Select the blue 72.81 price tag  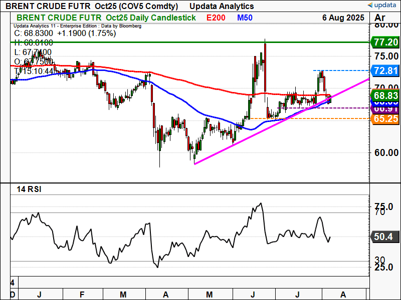(x=385, y=70)
